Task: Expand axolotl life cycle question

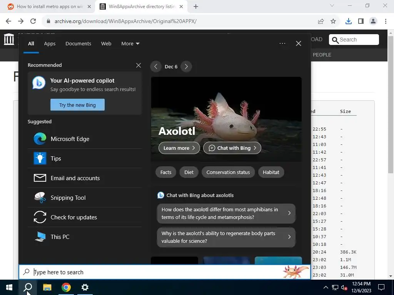Action: [x=226, y=213]
